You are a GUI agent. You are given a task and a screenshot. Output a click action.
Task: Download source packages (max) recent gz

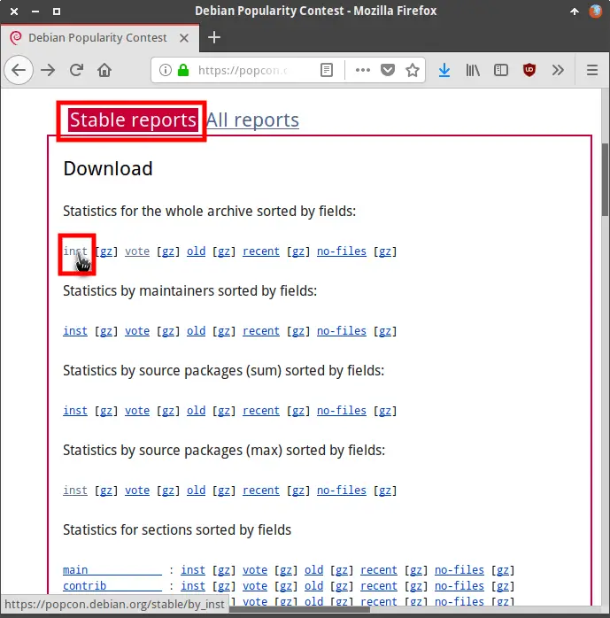pyautogui.click(x=297, y=491)
